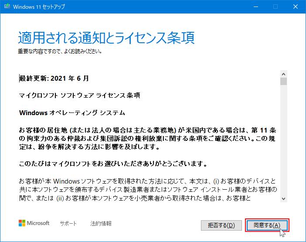Close the Windows 11 setup window
The height and width of the screenshot is (242, 306).
(x=296, y=7)
